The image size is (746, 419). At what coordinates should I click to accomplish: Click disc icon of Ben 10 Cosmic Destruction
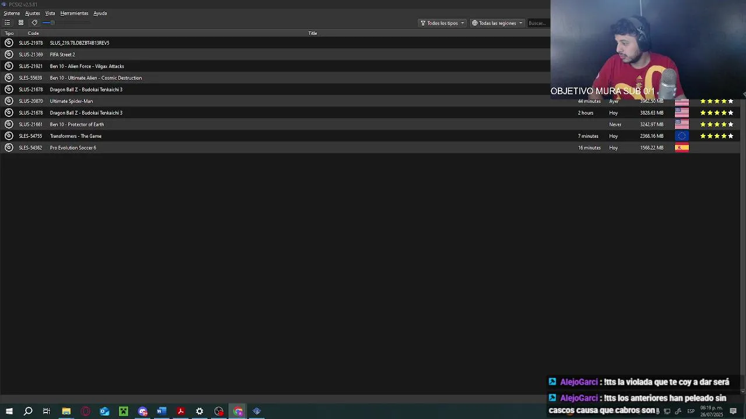coord(9,77)
